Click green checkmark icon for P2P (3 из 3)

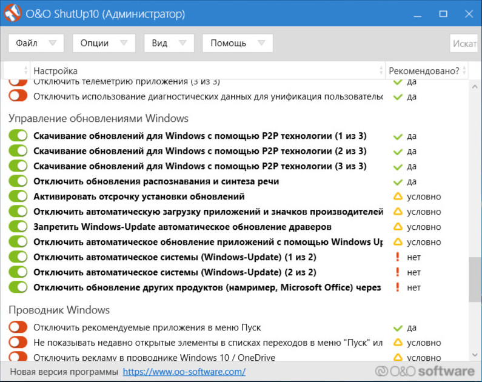click(x=398, y=167)
